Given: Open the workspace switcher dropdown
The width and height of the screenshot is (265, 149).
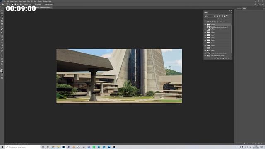Looking at the screenshot, I should [x=258, y=5].
